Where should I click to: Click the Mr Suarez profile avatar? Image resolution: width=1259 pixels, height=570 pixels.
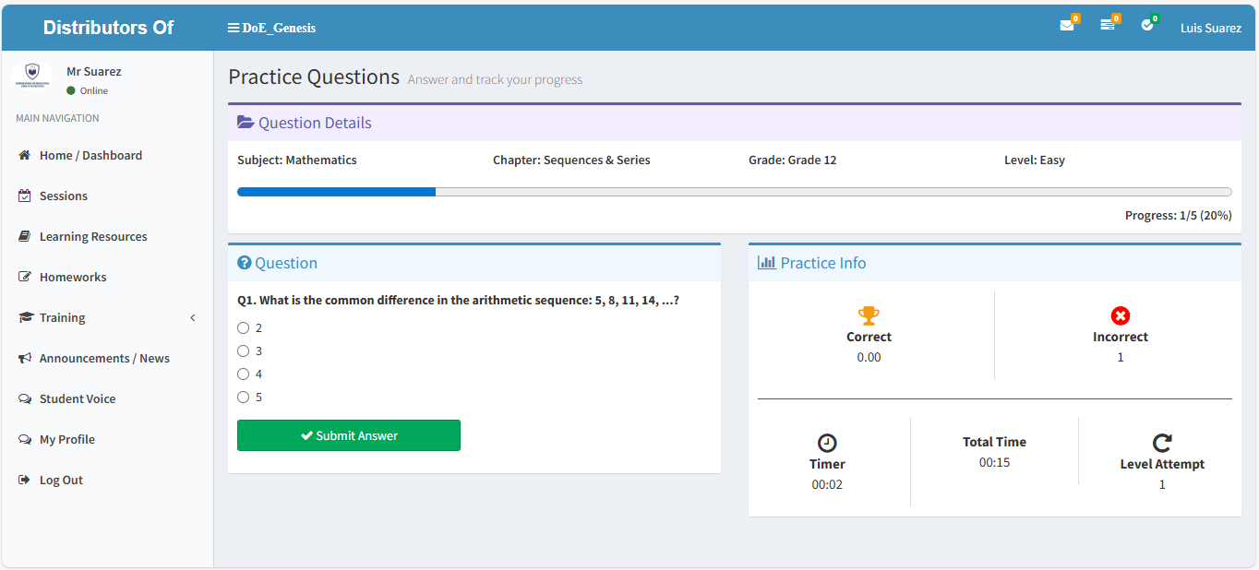click(x=32, y=74)
